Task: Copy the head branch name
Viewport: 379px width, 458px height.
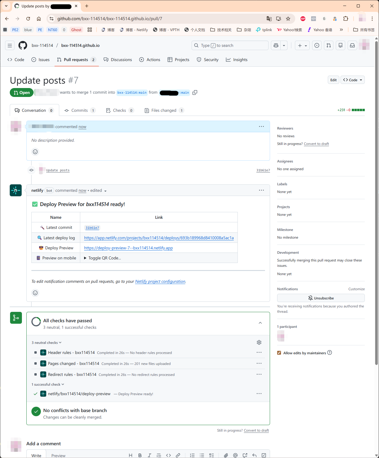Action: pos(195,92)
